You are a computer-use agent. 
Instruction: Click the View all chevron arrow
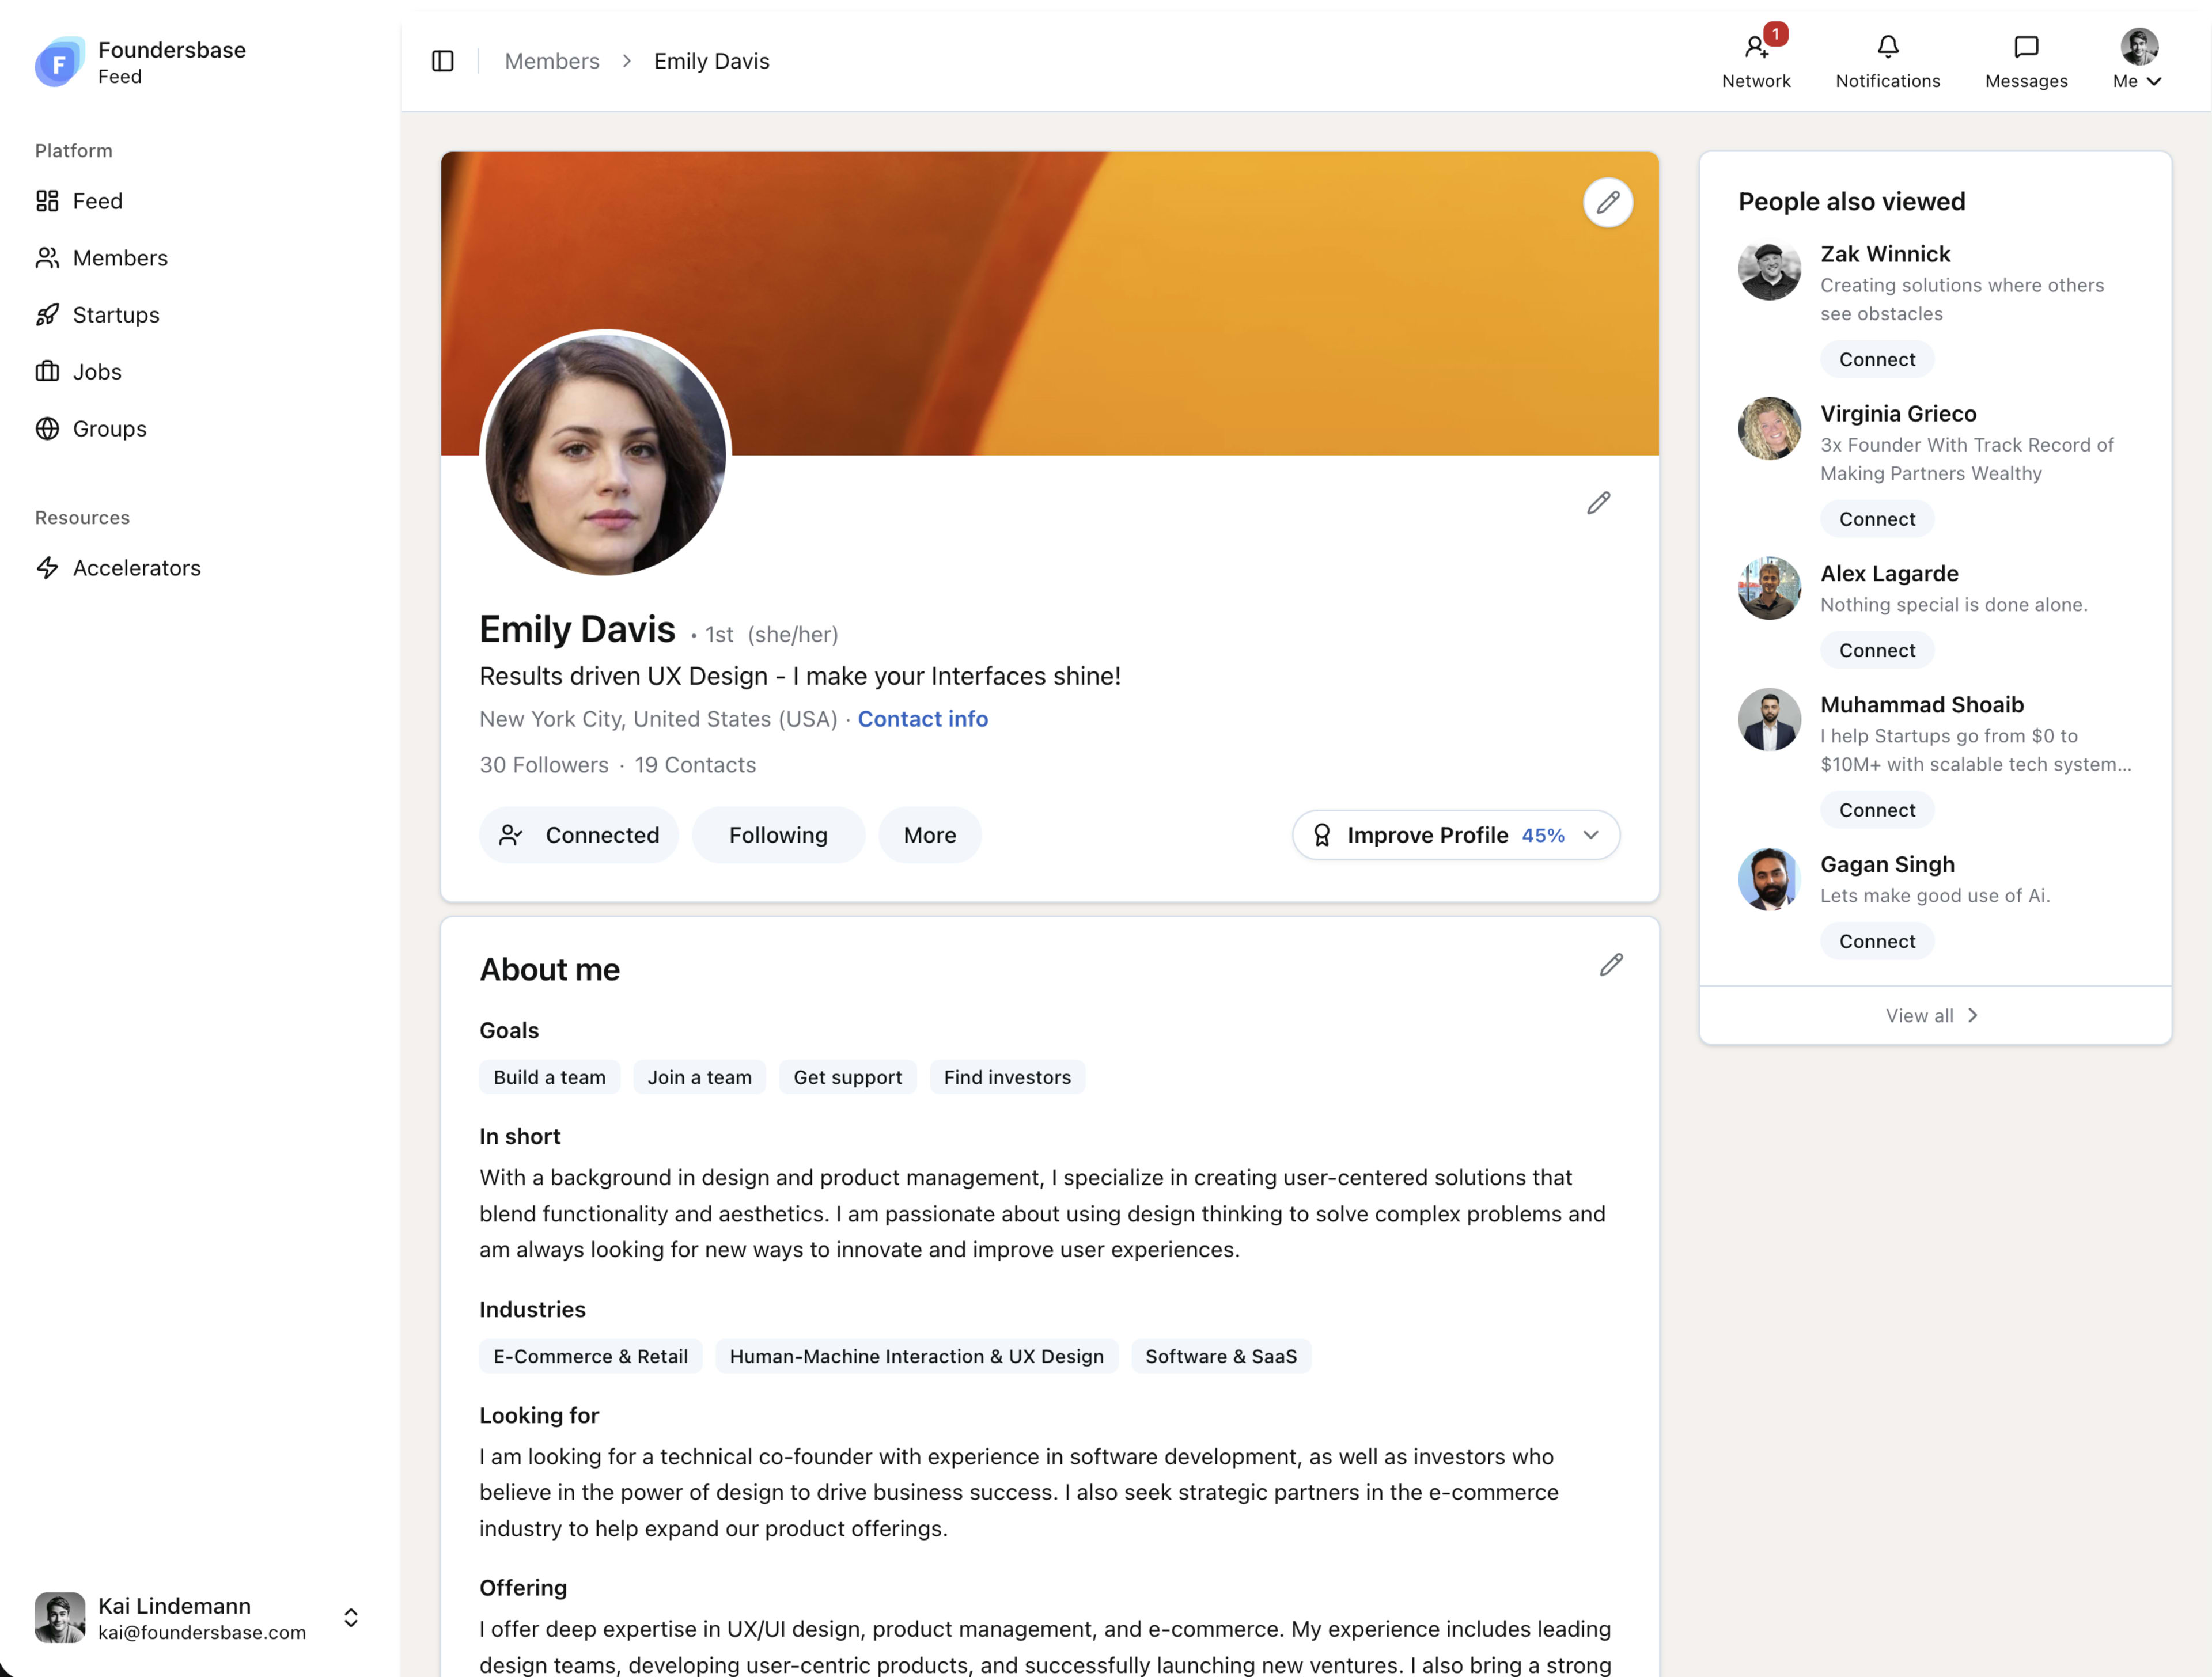tap(1972, 1015)
